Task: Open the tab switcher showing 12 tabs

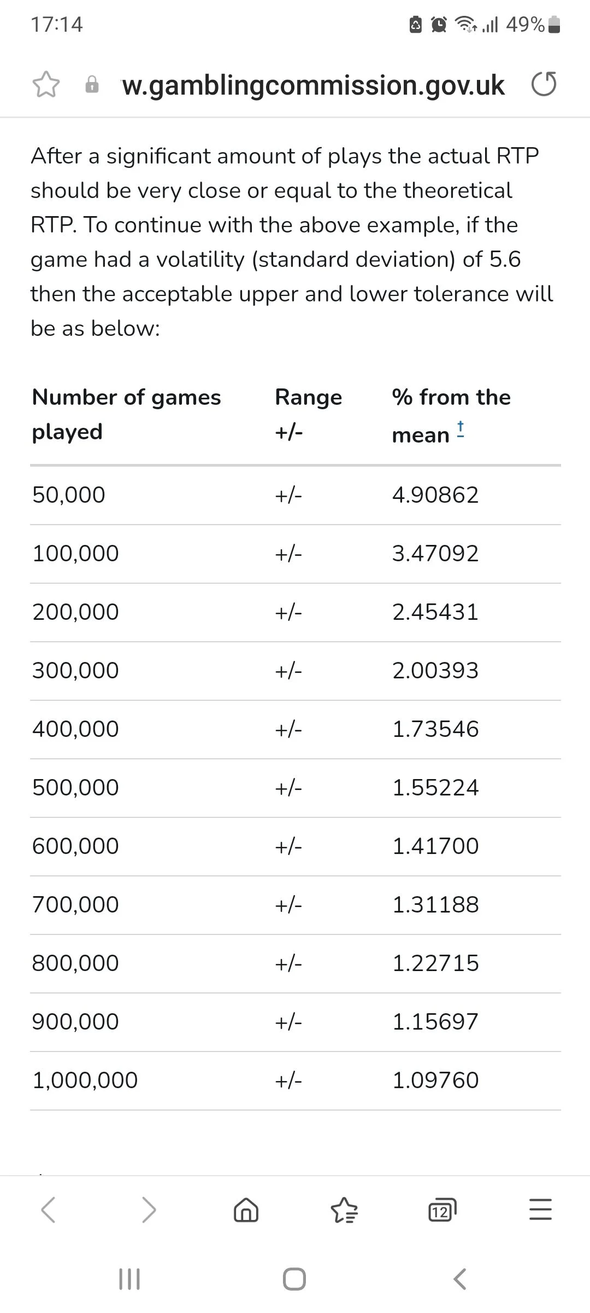Action: [x=442, y=1210]
